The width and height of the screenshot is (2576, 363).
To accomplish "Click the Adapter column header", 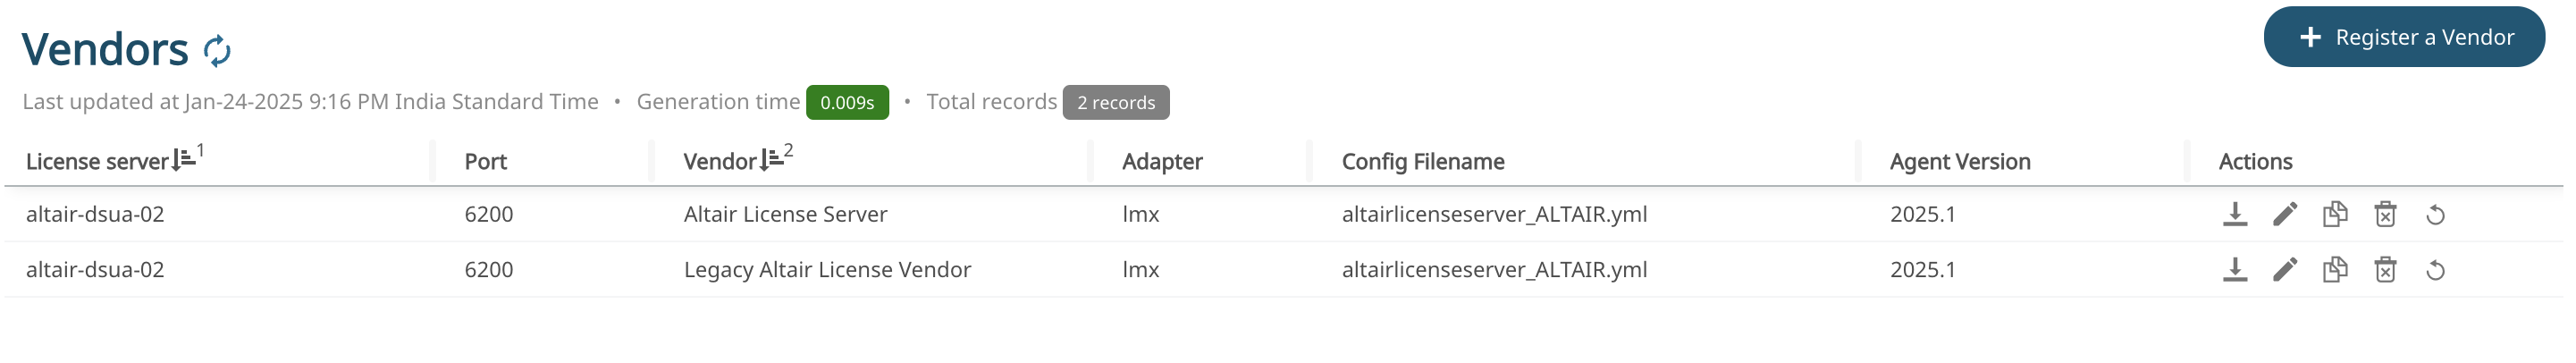I will pyautogui.click(x=1162, y=162).
